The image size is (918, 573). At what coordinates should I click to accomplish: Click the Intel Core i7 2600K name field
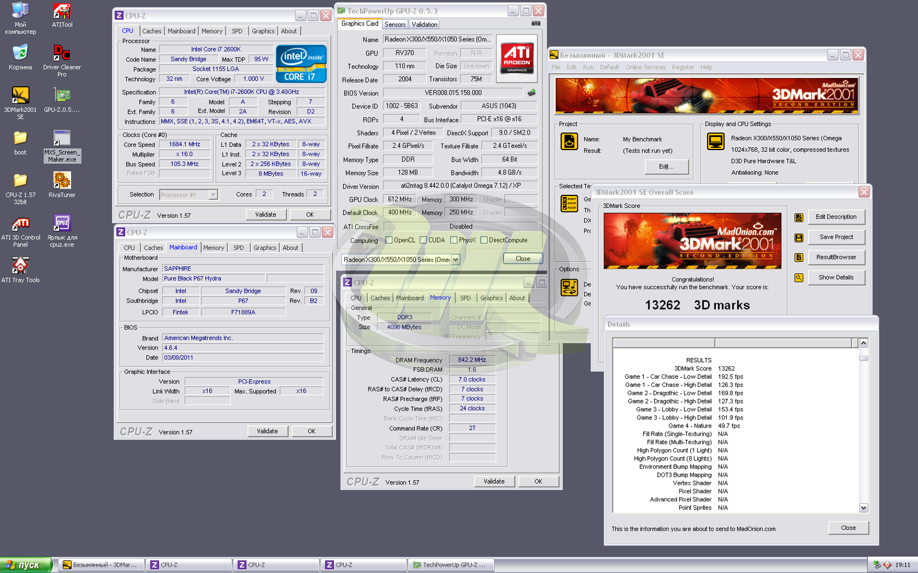coord(216,49)
